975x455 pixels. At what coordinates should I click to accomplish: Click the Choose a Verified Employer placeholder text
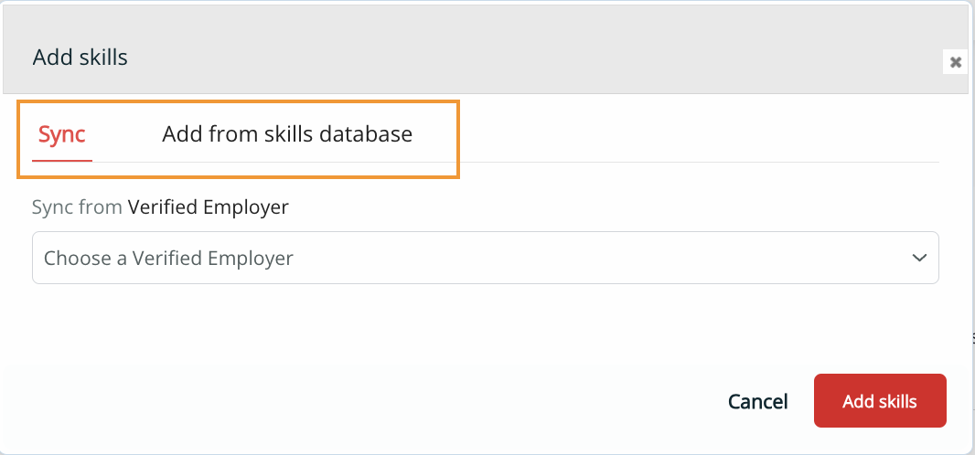[169, 259]
